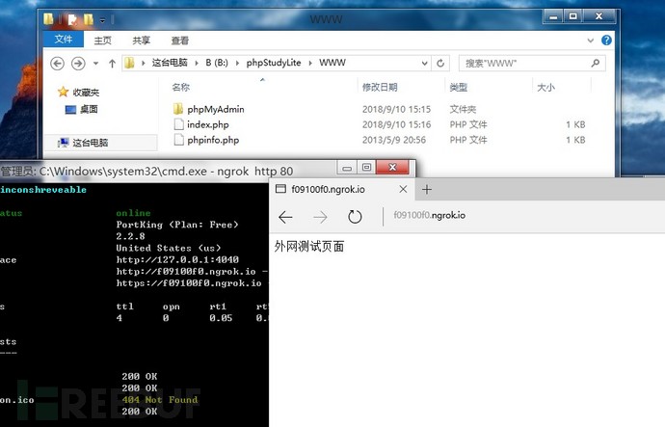Open the help icon in Explorer ribbon

click(607, 40)
